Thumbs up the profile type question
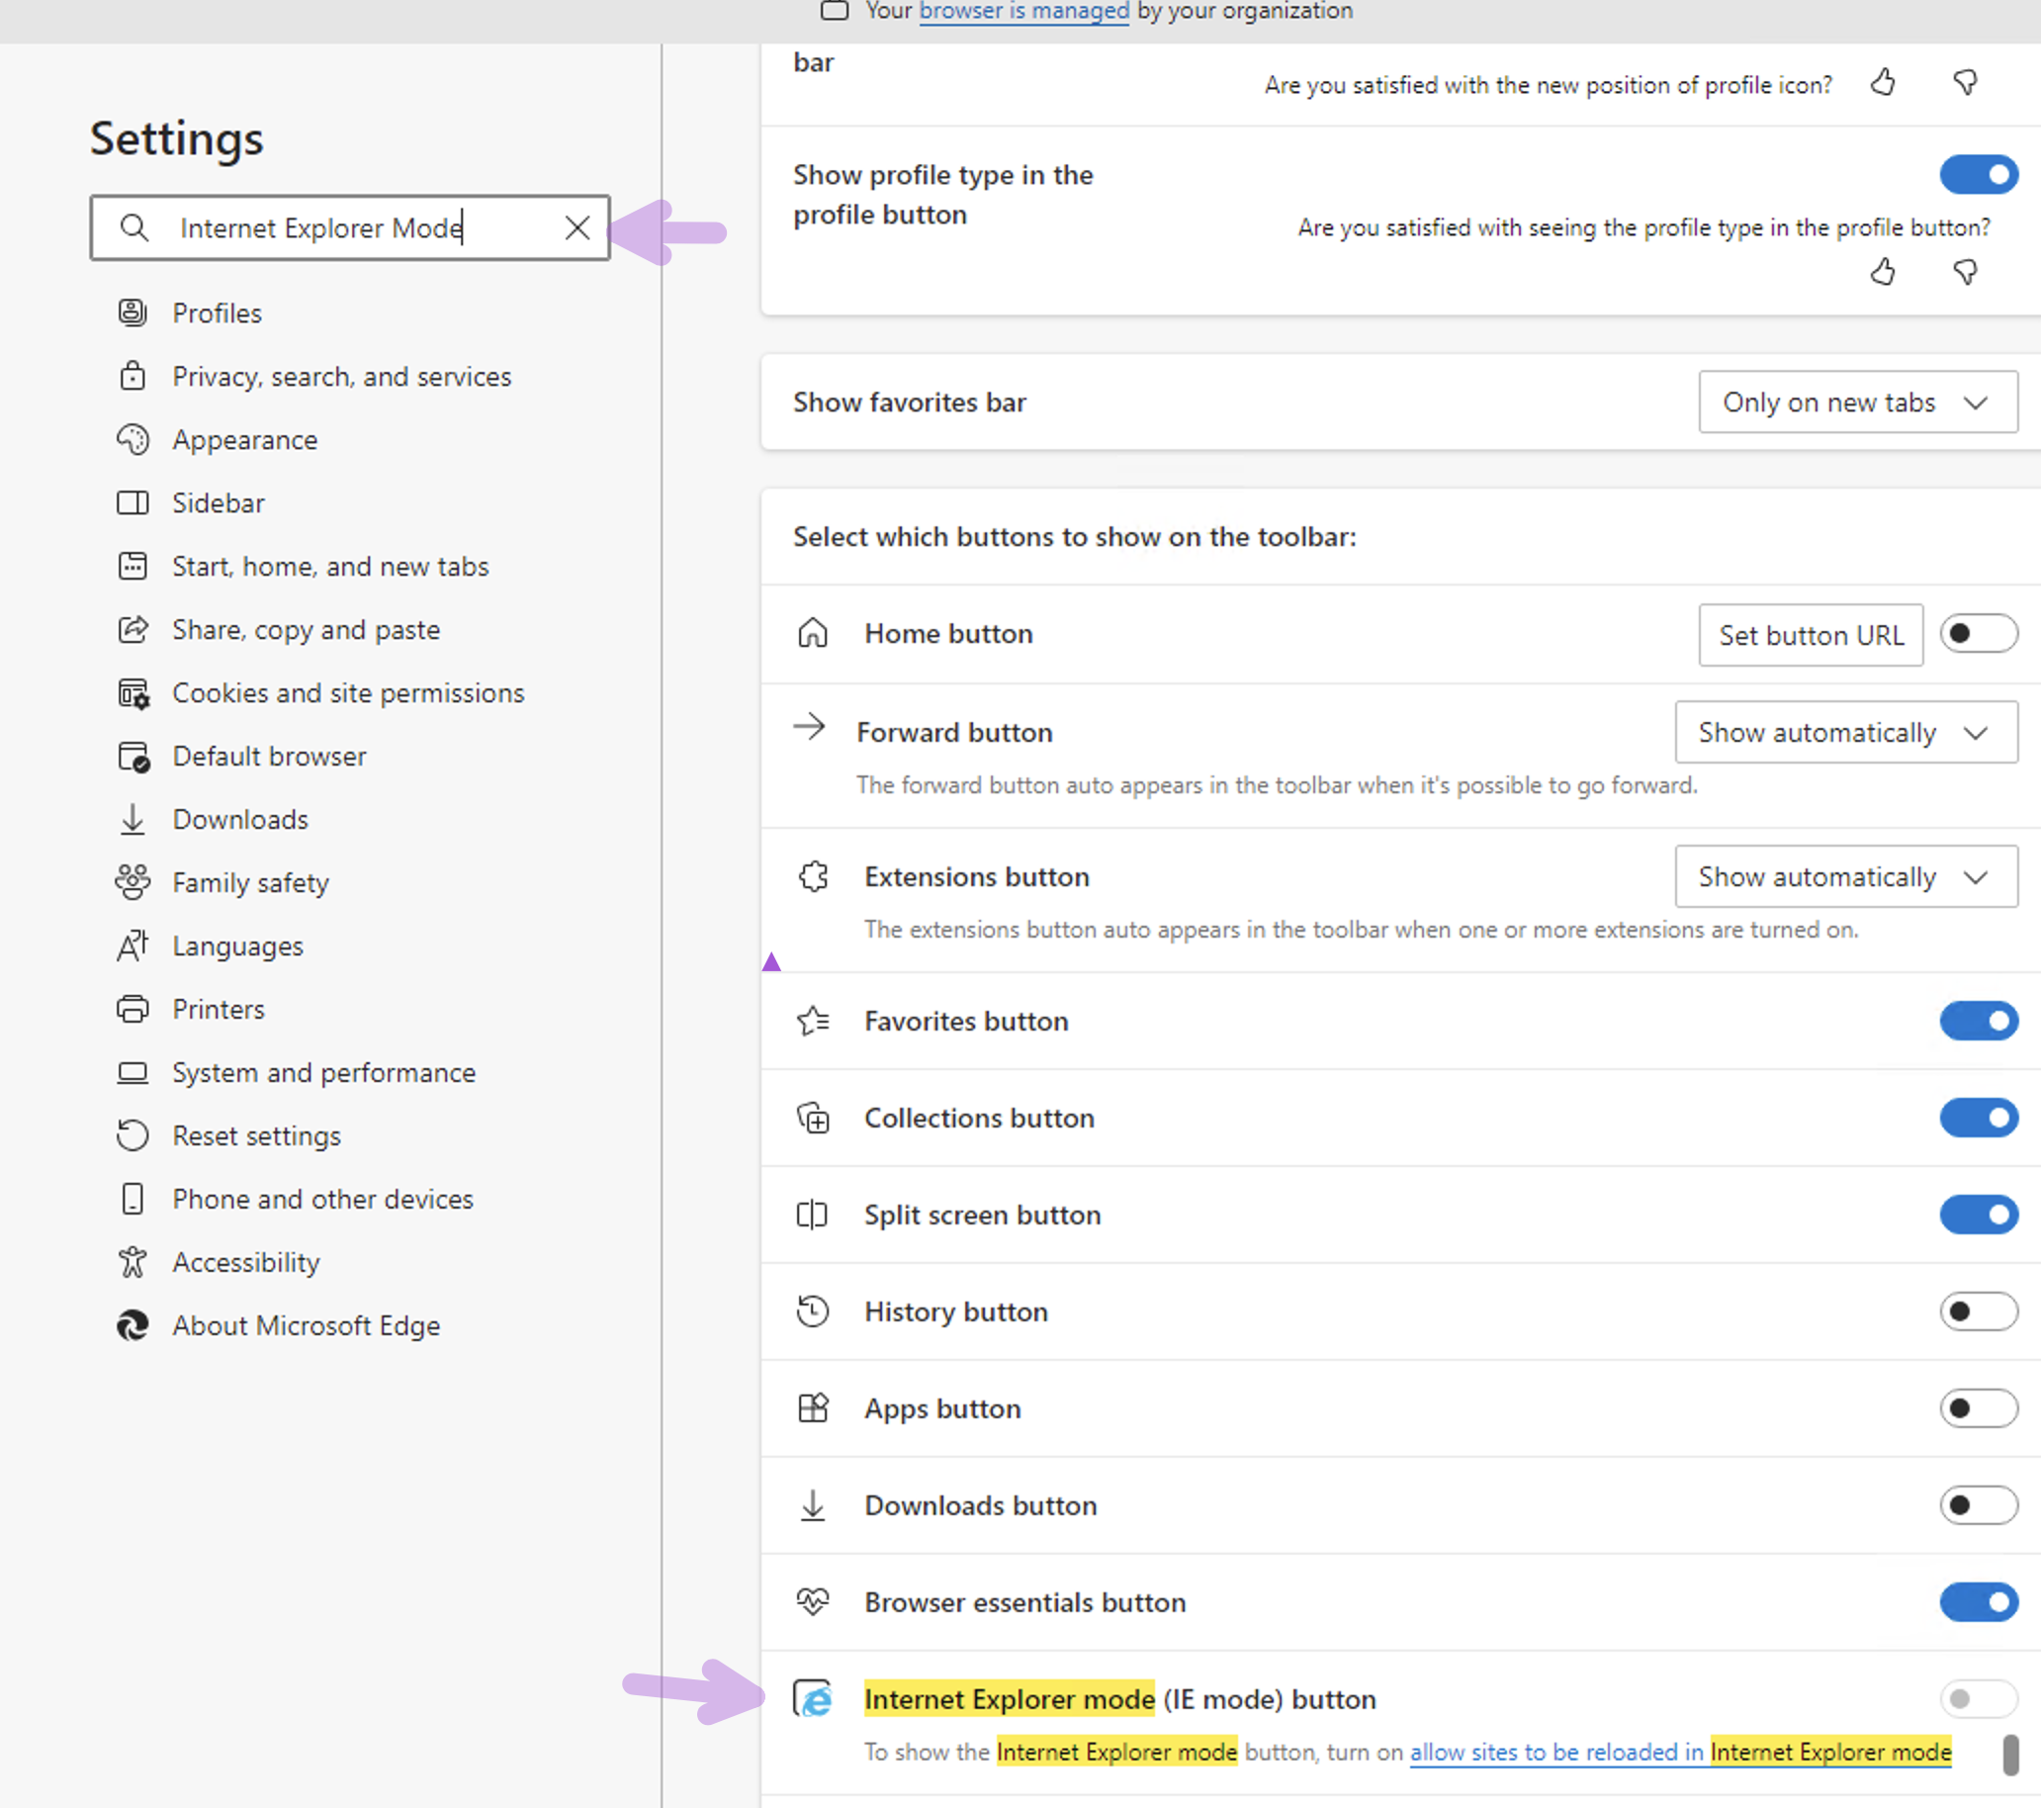 coord(1883,272)
